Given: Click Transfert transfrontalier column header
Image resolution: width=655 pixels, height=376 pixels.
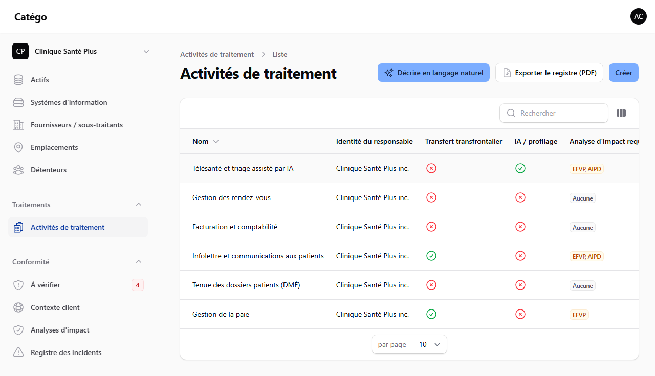Looking at the screenshot, I should pyautogui.click(x=464, y=142).
